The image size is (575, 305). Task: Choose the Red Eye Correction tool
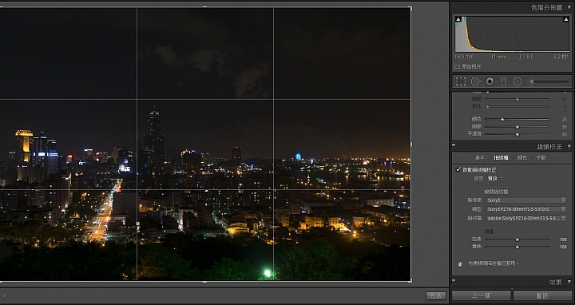[x=490, y=81]
